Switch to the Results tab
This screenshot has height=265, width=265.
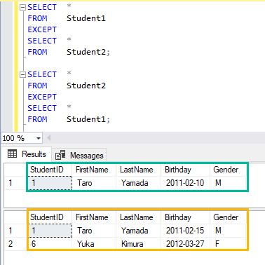click(27, 154)
